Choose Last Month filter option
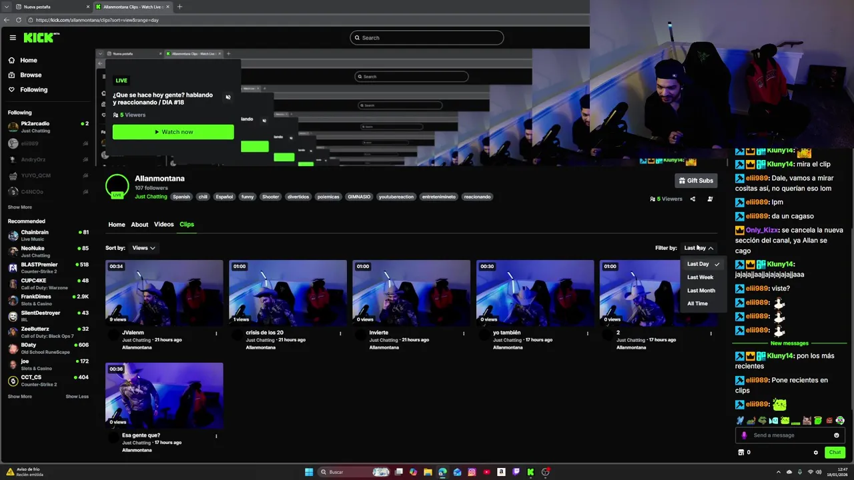This screenshot has height=480, width=854. coord(703,291)
